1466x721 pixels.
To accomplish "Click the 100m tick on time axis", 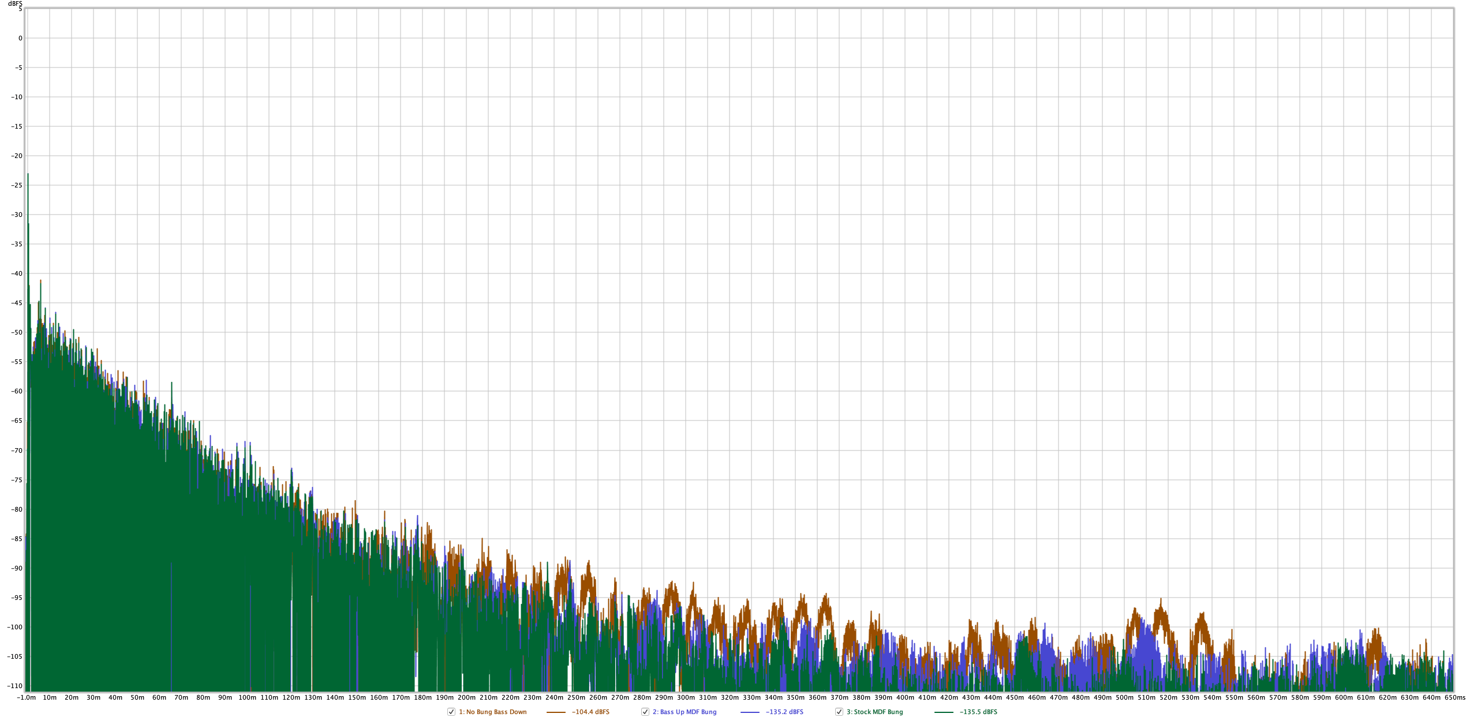I will click(x=247, y=697).
